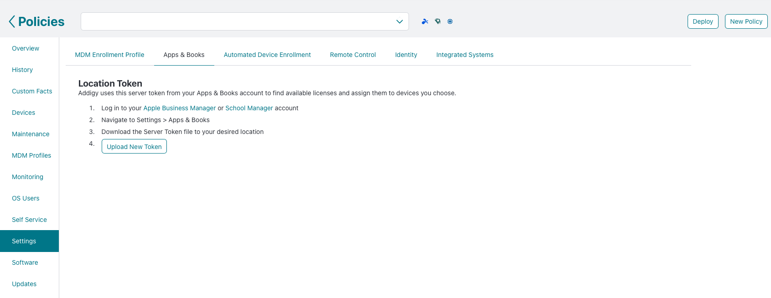Go to the Remote Control tab
This screenshot has width=771, height=298.
pyautogui.click(x=353, y=55)
